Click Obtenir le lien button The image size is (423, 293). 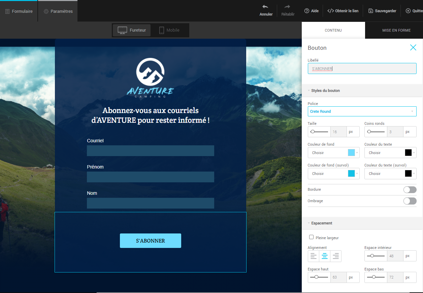pyautogui.click(x=343, y=11)
